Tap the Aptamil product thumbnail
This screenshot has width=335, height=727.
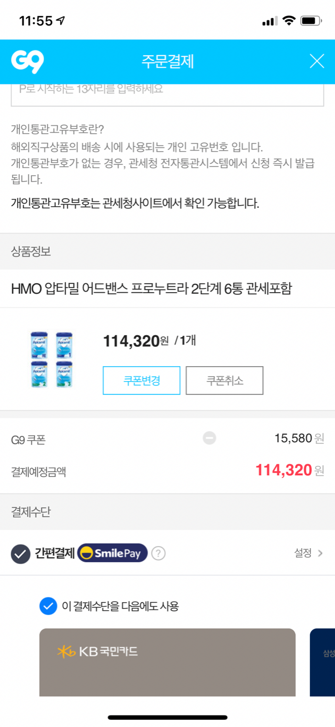[x=51, y=359]
